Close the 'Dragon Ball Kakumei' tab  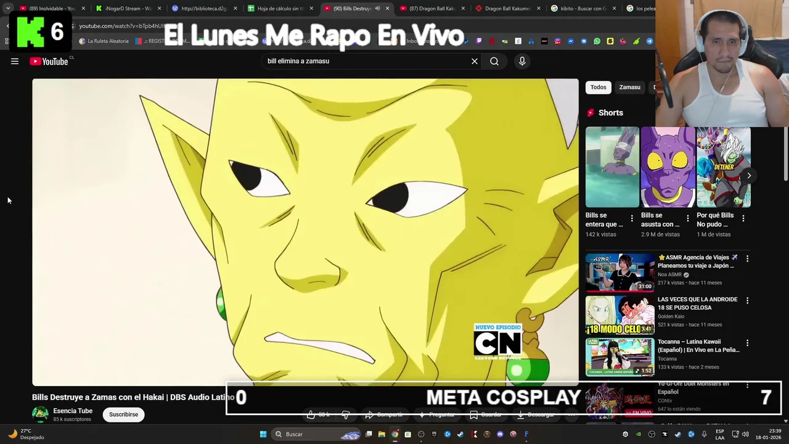tap(539, 9)
